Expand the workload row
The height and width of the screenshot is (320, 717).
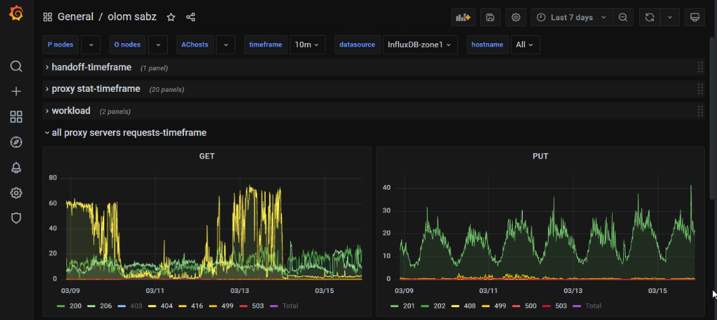[x=71, y=111]
